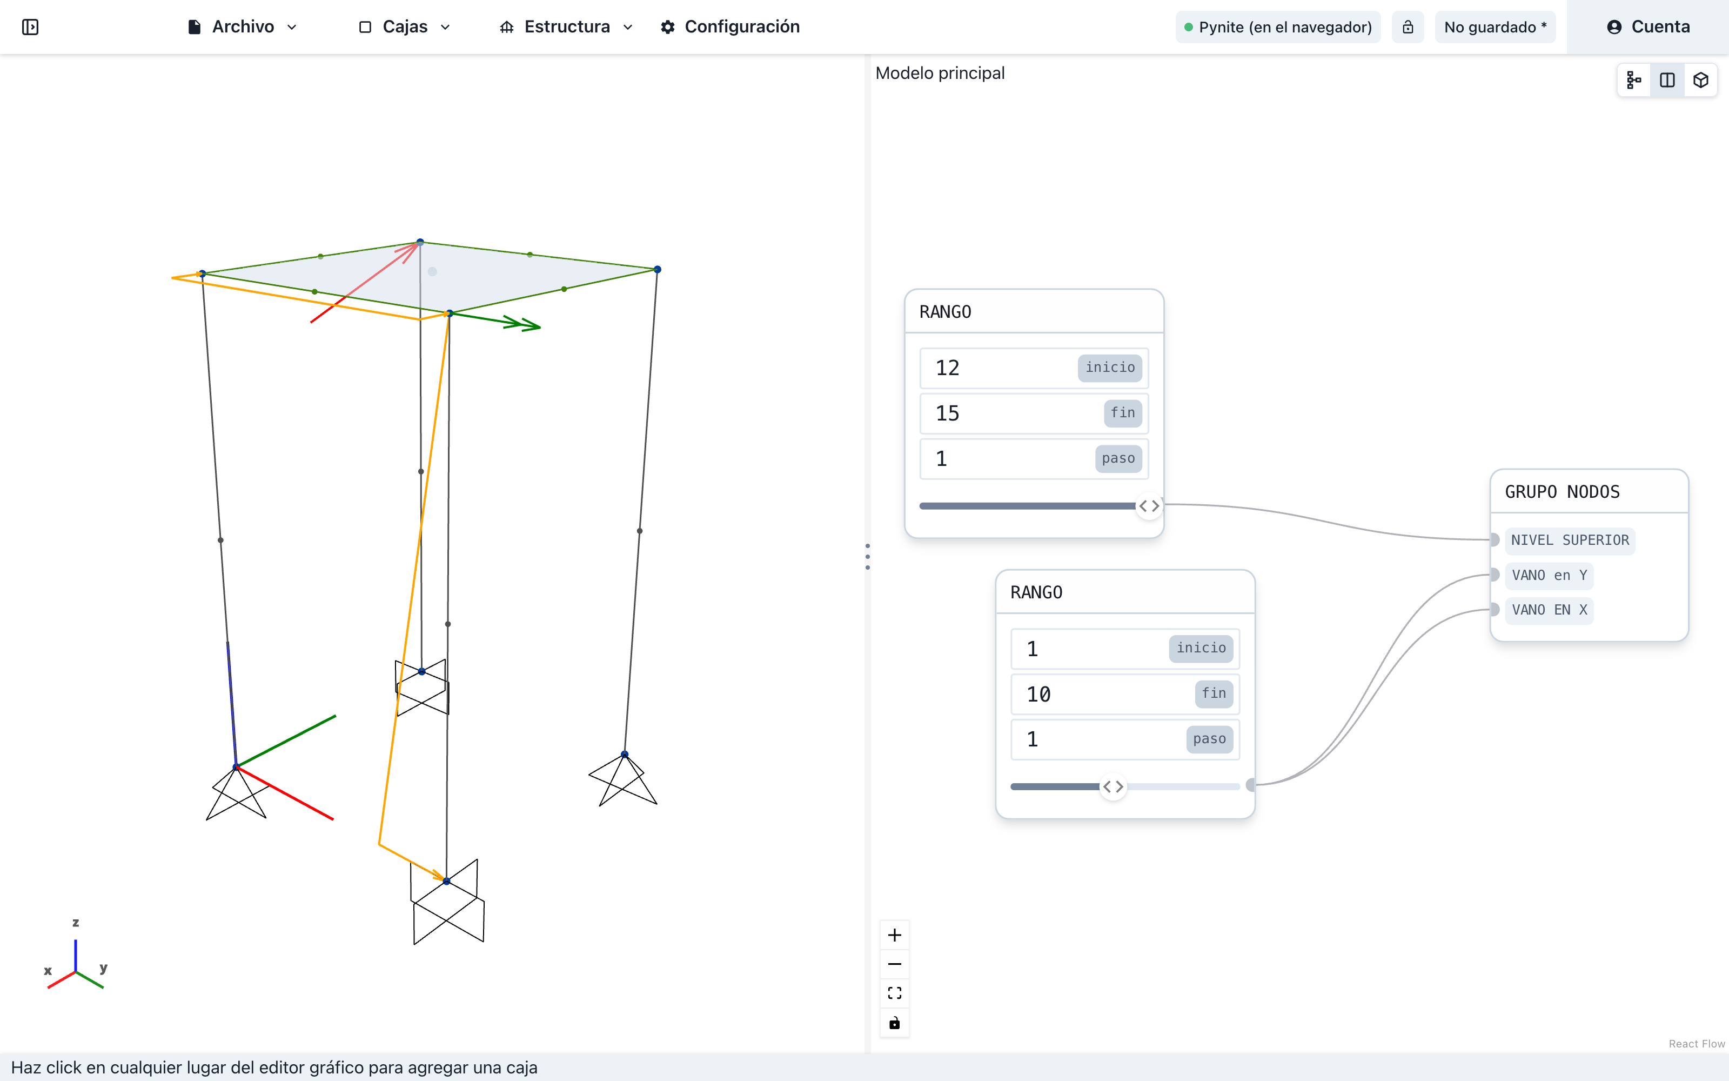Click the slider handle in top RANGO box
The height and width of the screenshot is (1081, 1729).
tap(1149, 506)
